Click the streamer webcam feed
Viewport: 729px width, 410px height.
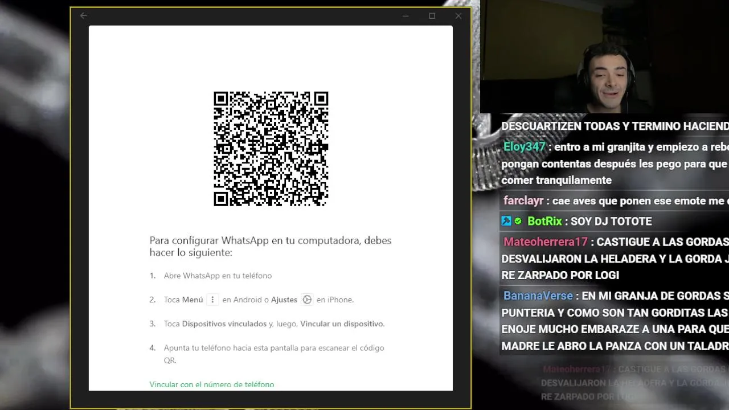click(x=604, y=57)
